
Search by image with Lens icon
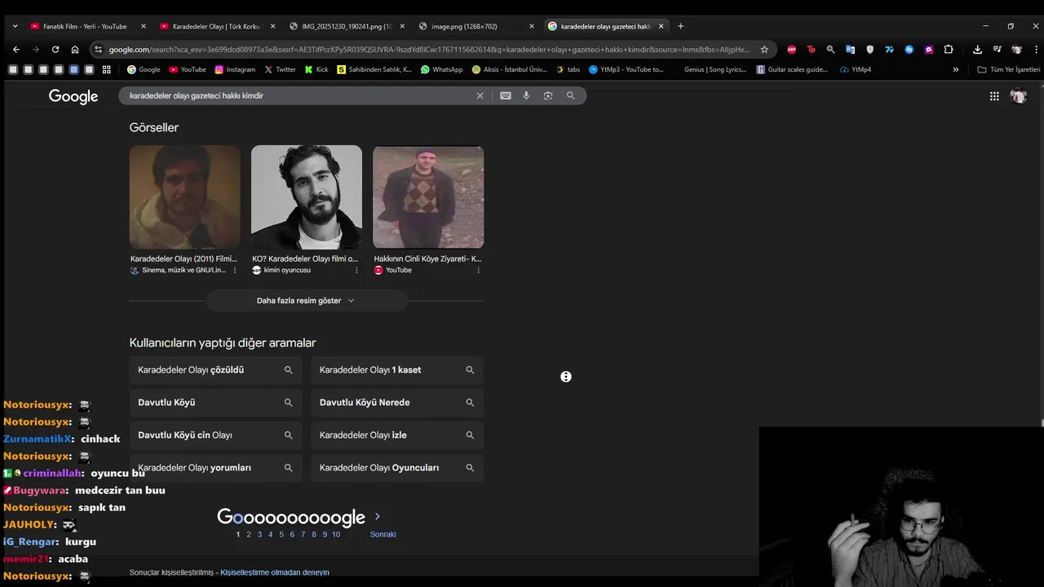click(548, 95)
